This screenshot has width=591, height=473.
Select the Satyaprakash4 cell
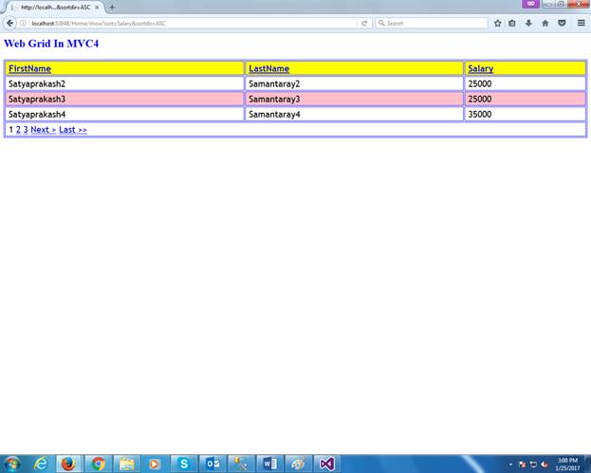[x=125, y=114]
